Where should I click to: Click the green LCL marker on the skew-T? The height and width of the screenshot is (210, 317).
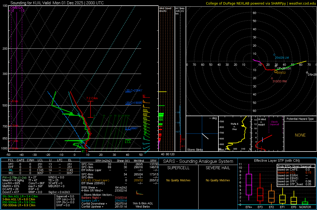click(128, 142)
